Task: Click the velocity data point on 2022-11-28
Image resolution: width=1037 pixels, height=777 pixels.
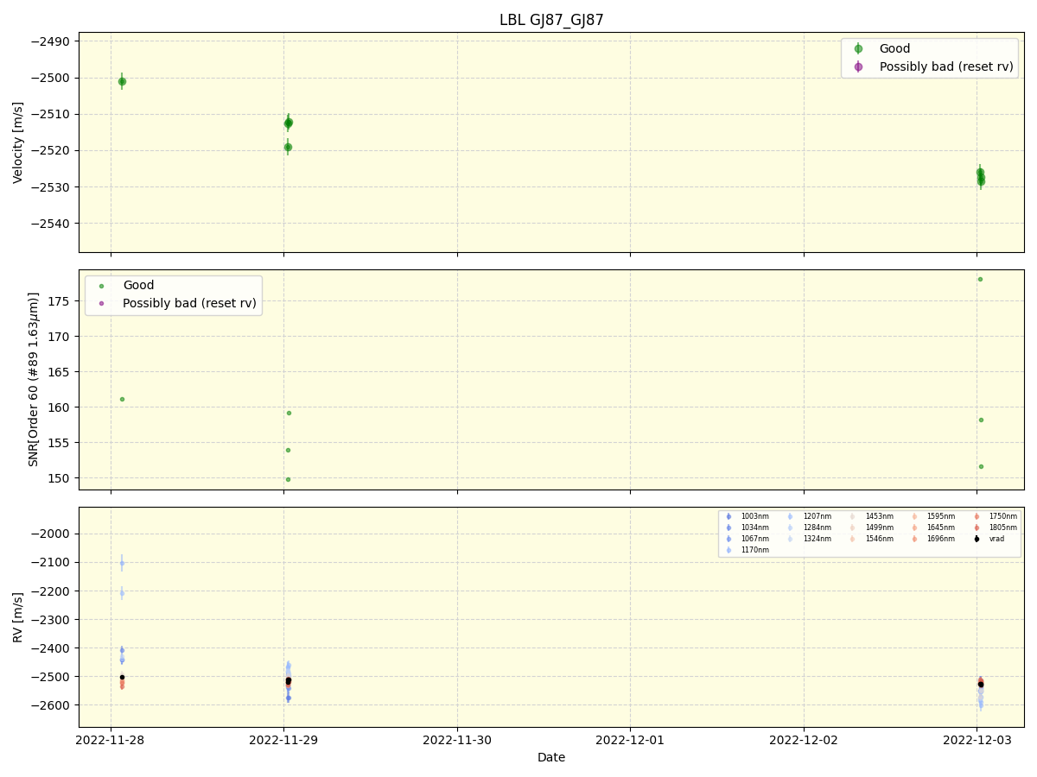Action: click(x=122, y=81)
